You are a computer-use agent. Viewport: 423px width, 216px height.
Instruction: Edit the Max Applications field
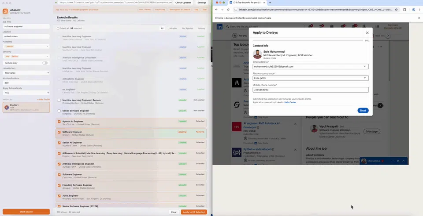tap(26, 83)
